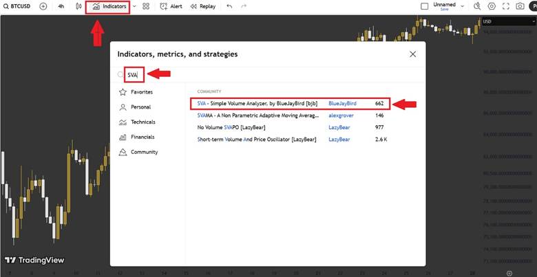The height and width of the screenshot is (277, 537).
Task: Click the Save link under Unnamed
Action: [x=444, y=10]
